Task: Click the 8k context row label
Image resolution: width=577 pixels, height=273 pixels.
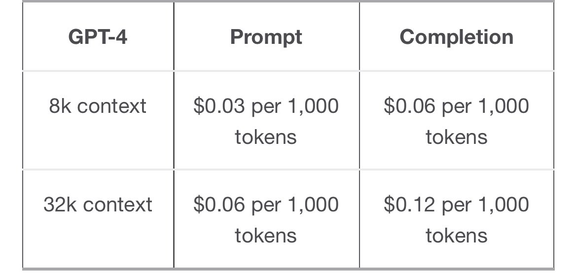Action: (x=98, y=106)
